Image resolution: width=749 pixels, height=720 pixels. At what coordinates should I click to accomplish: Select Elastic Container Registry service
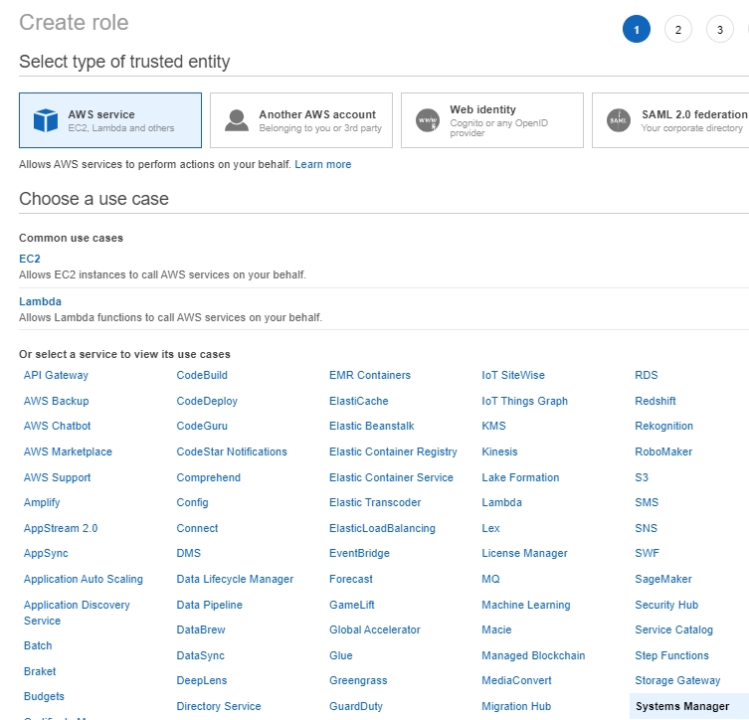(x=393, y=451)
